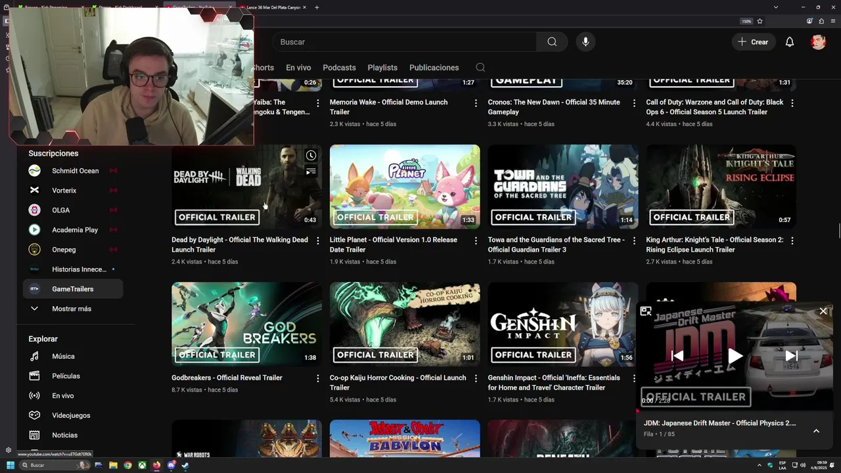Image resolution: width=841 pixels, height=473 pixels.
Task: Open OLGA subscription channel
Action: coord(73,210)
